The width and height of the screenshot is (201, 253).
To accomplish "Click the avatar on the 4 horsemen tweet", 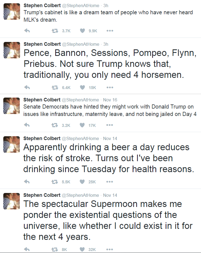I will tap(12, 50).
